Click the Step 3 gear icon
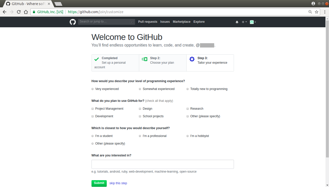Screen dimensions: 329x187 tap(192, 59)
